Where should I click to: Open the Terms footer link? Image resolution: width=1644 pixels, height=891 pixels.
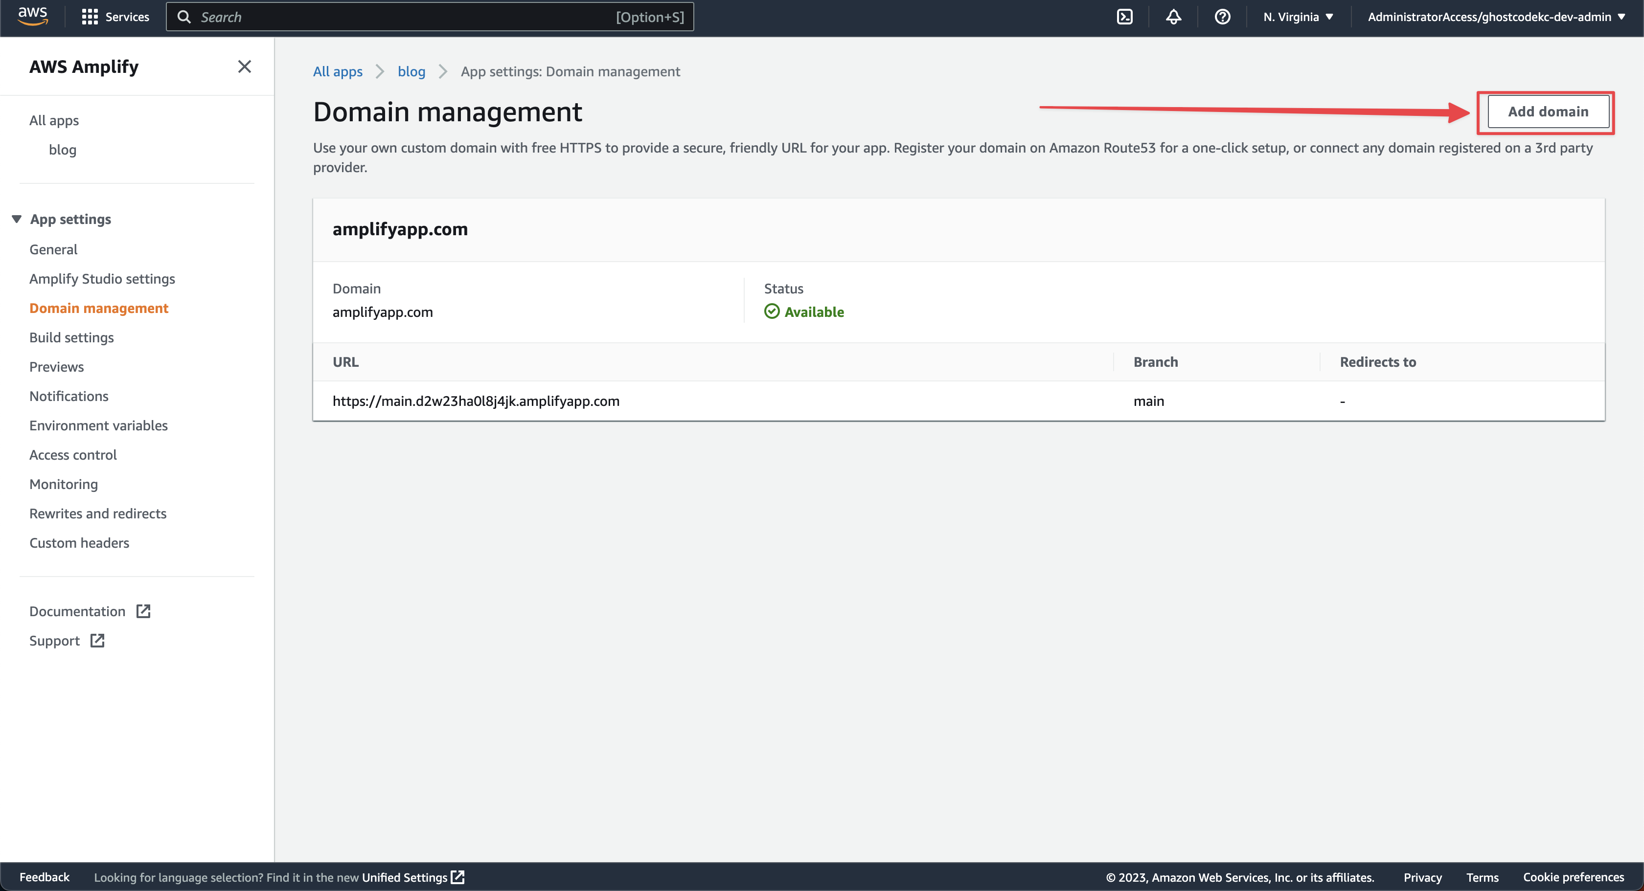(1482, 877)
